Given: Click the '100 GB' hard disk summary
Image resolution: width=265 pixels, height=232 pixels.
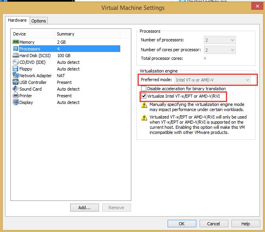Looking at the screenshot, I should 64,56.
